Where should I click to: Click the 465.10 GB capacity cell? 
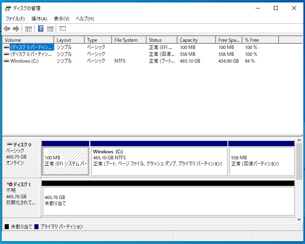190,61
